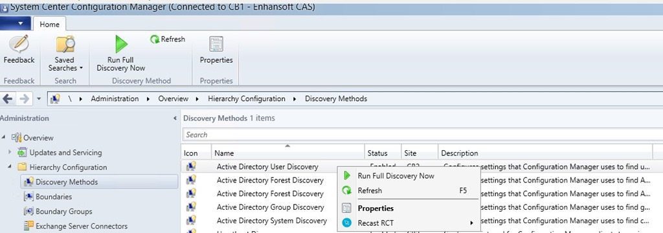Click the Discovery Methods node icon

point(28,182)
